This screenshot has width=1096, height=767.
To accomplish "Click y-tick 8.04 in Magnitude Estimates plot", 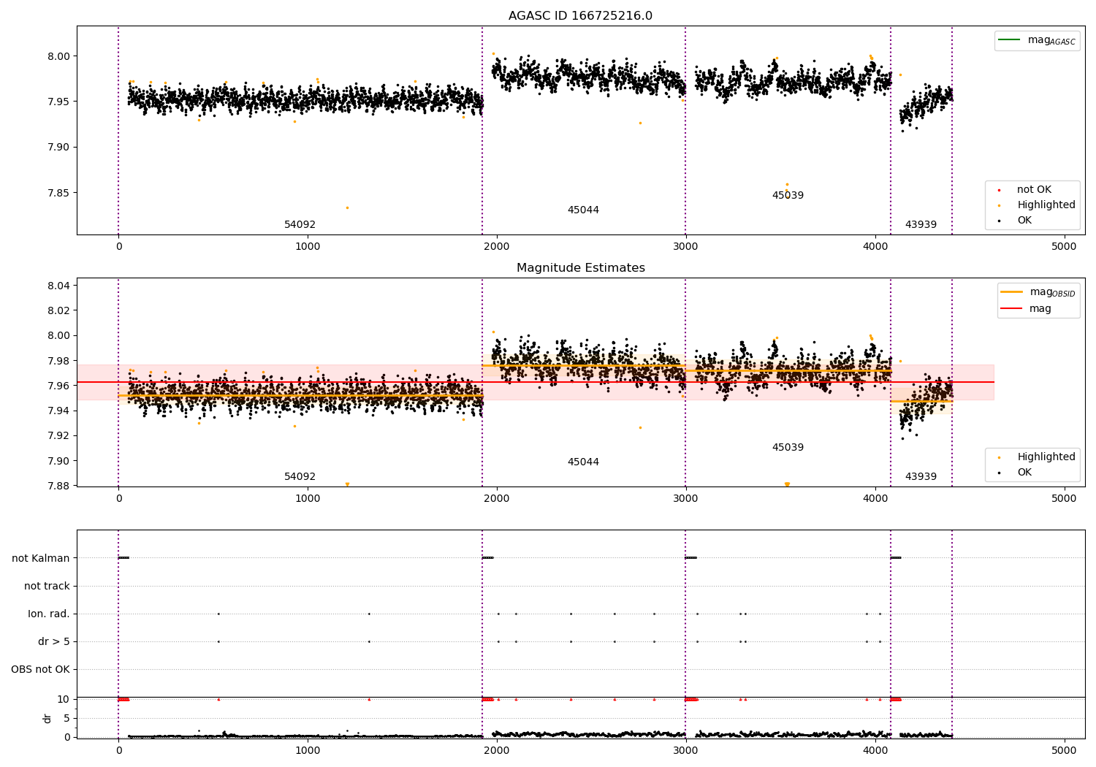I will [58, 286].
